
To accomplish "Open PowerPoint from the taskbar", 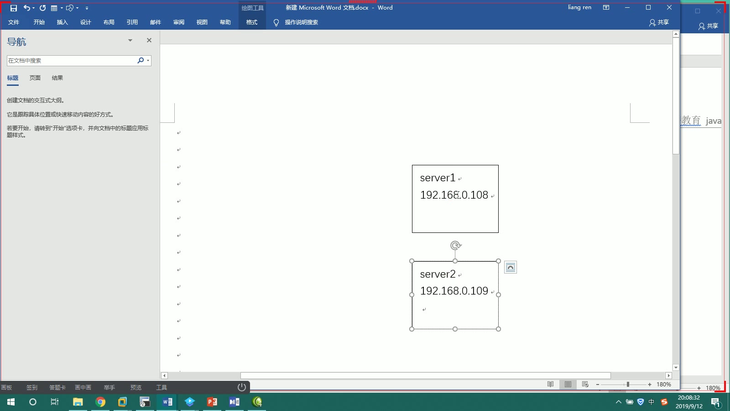I will pyautogui.click(x=212, y=402).
